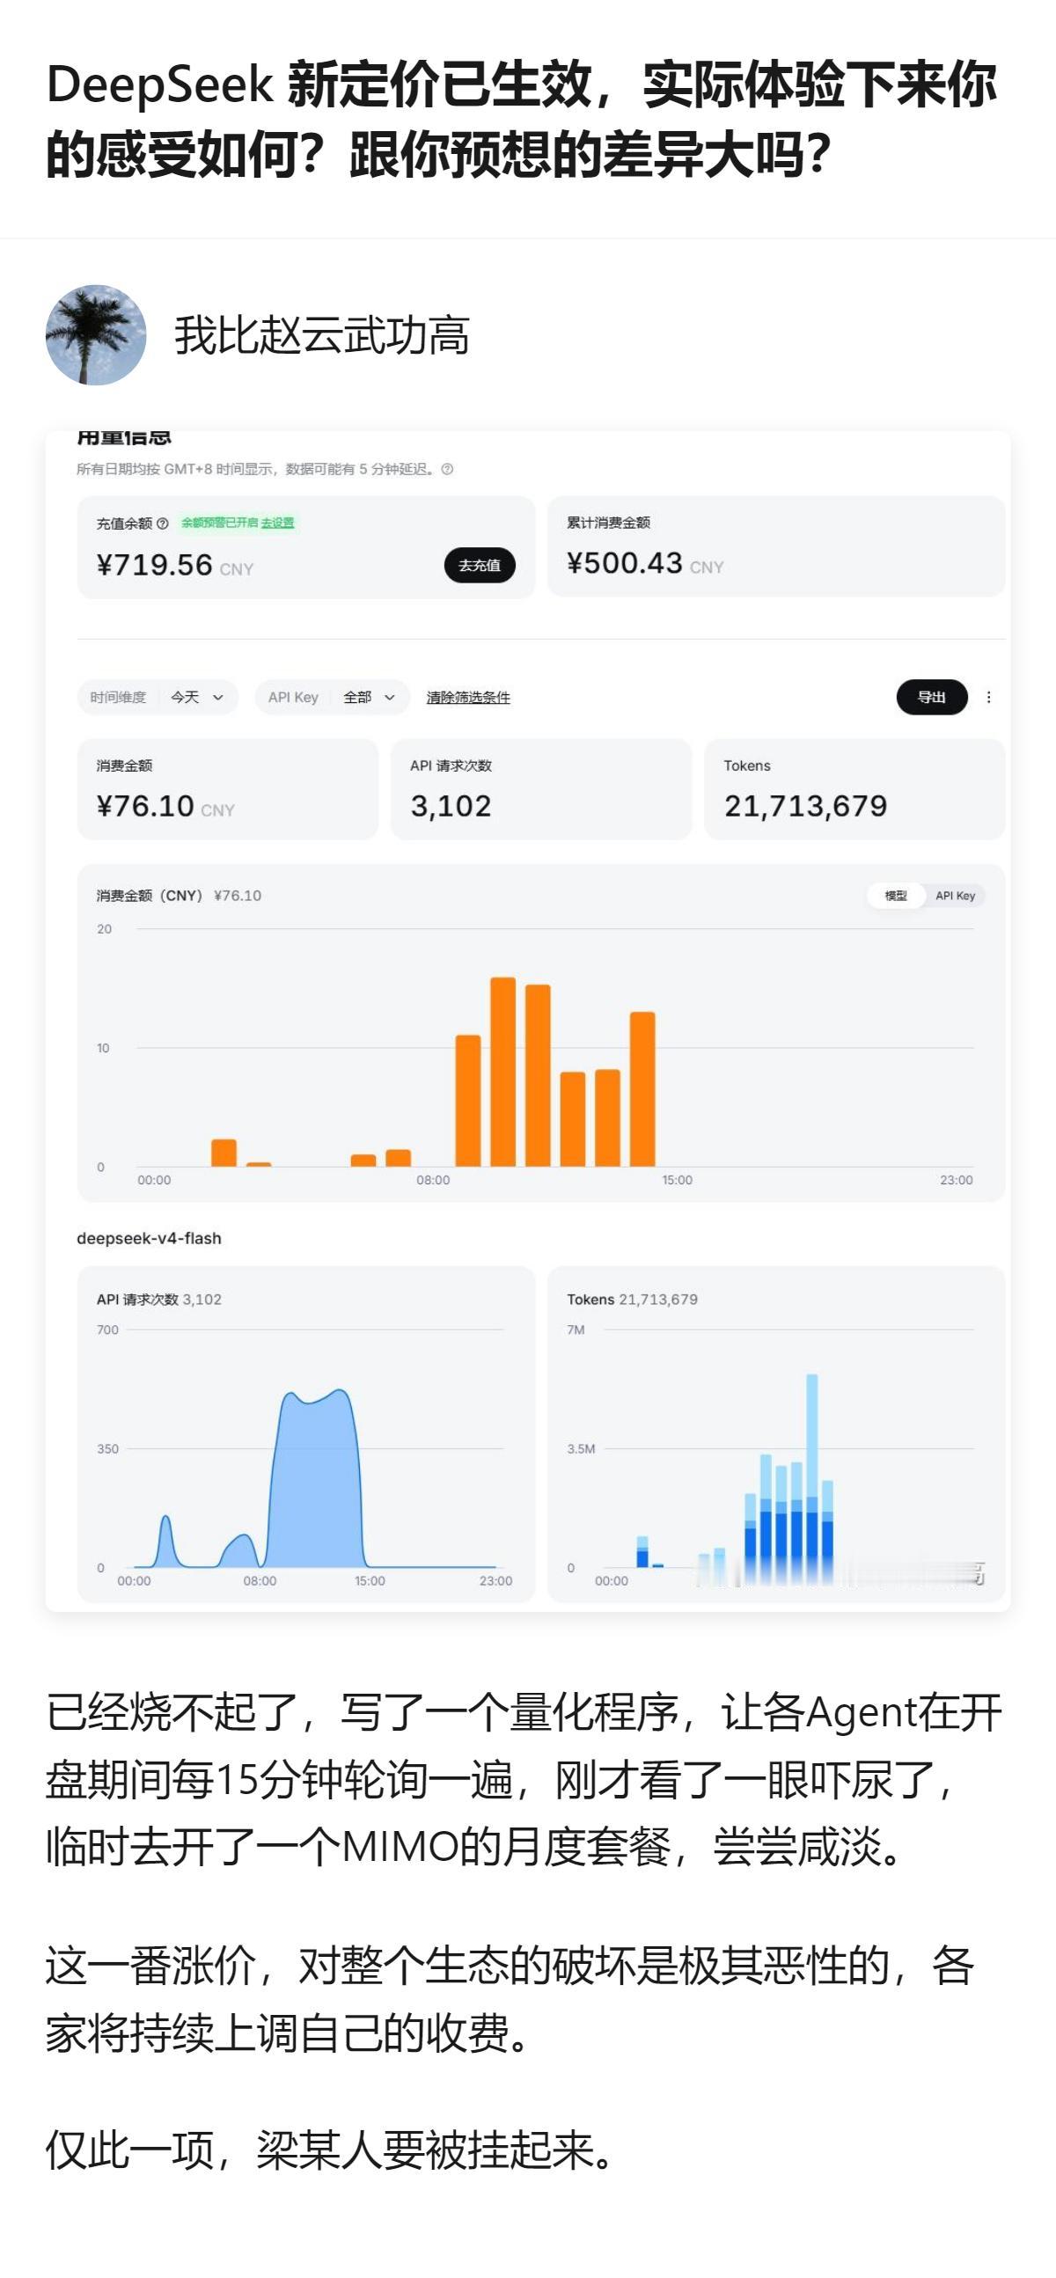Click the 余额预警已开启 status badge
This screenshot has height=2278, width=1056.
[219, 523]
